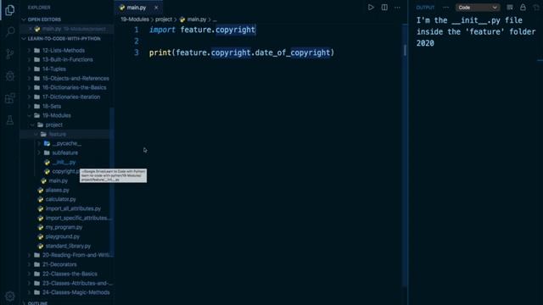Screen dimensions: 543x305
Task: Open my_program.py file
Action: [x=64, y=227]
